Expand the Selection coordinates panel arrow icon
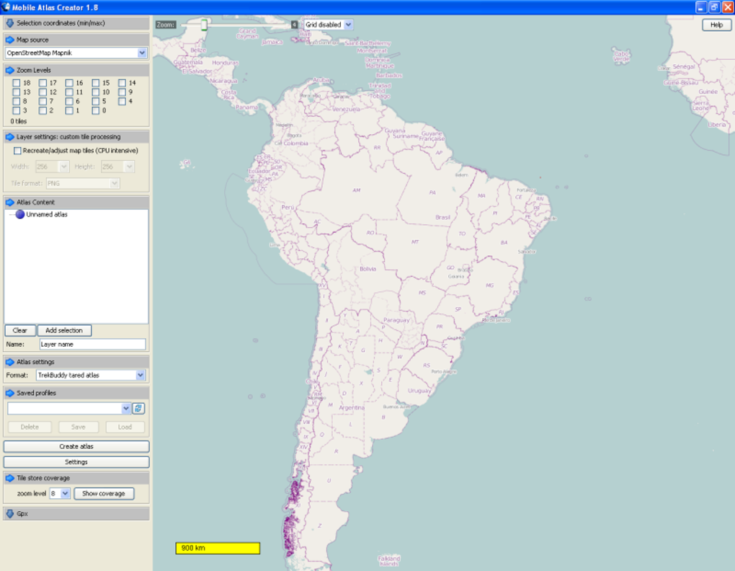Screen dimensions: 735x571 10,23
